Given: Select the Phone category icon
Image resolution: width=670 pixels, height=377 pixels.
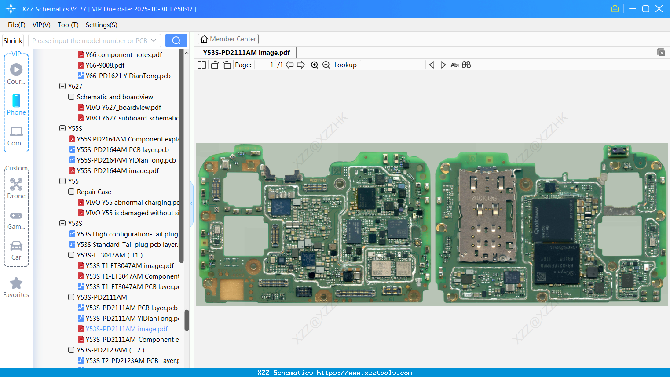Looking at the screenshot, I should 16,105.
